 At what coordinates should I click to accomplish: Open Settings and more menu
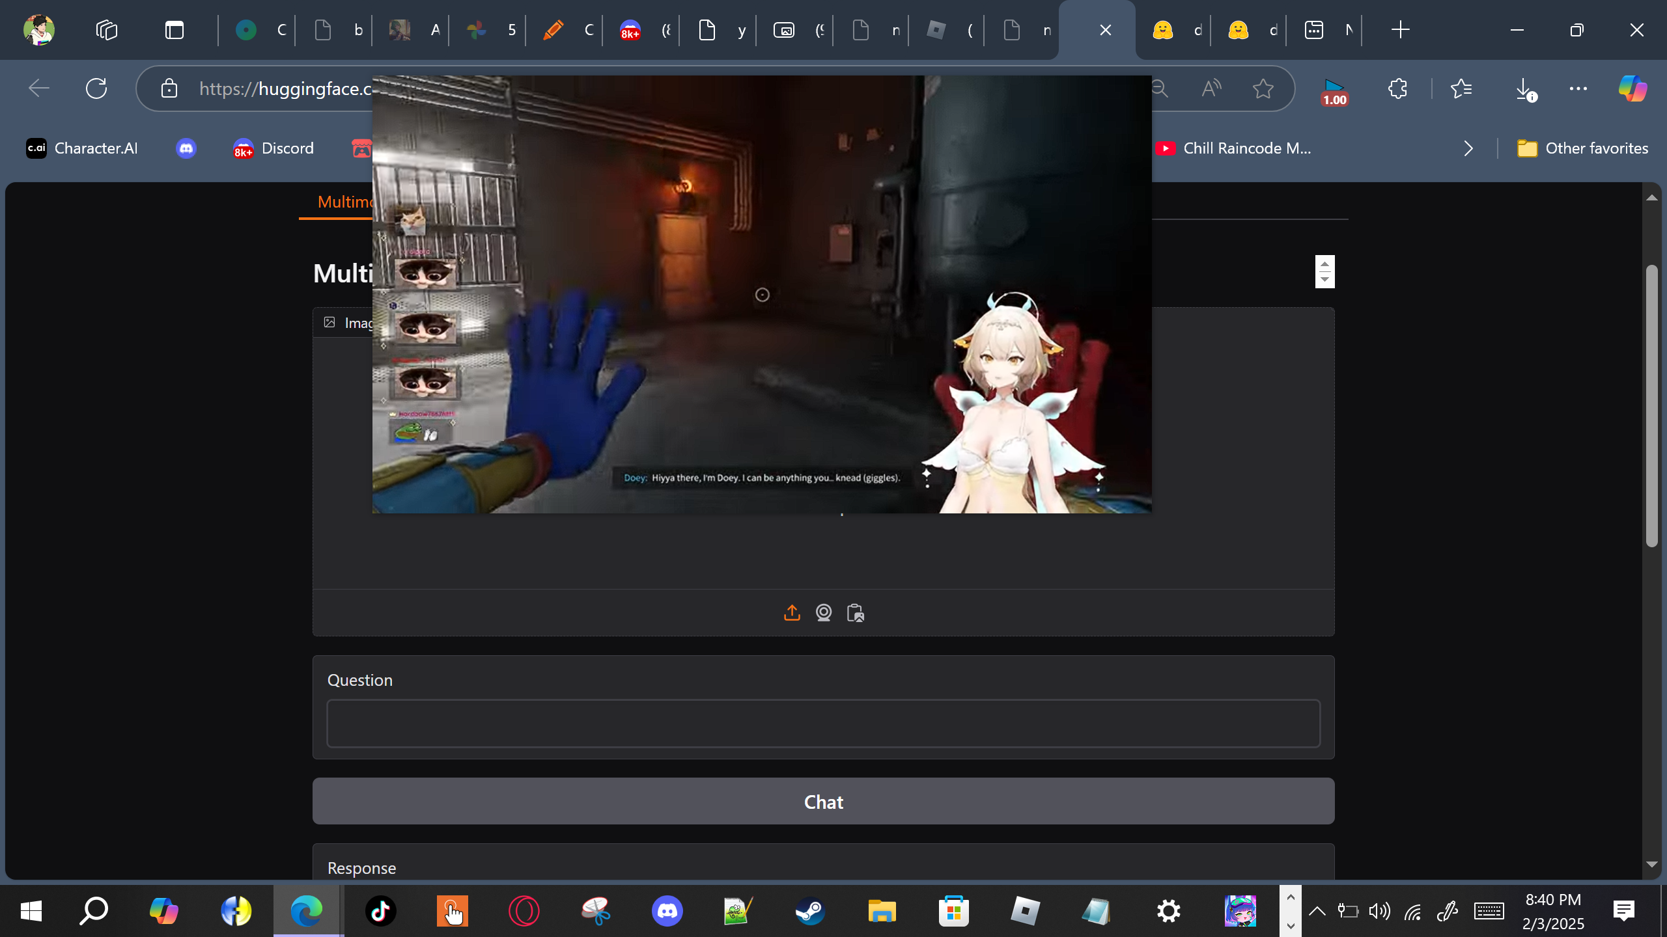pos(1578,88)
